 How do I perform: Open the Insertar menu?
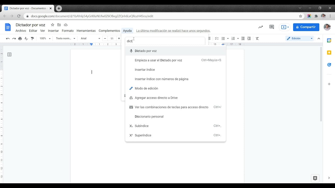click(x=53, y=31)
